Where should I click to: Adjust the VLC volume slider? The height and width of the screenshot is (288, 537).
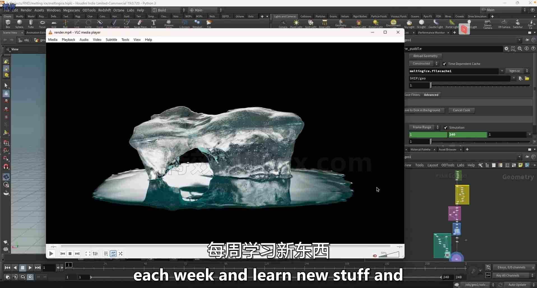[389, 255]
